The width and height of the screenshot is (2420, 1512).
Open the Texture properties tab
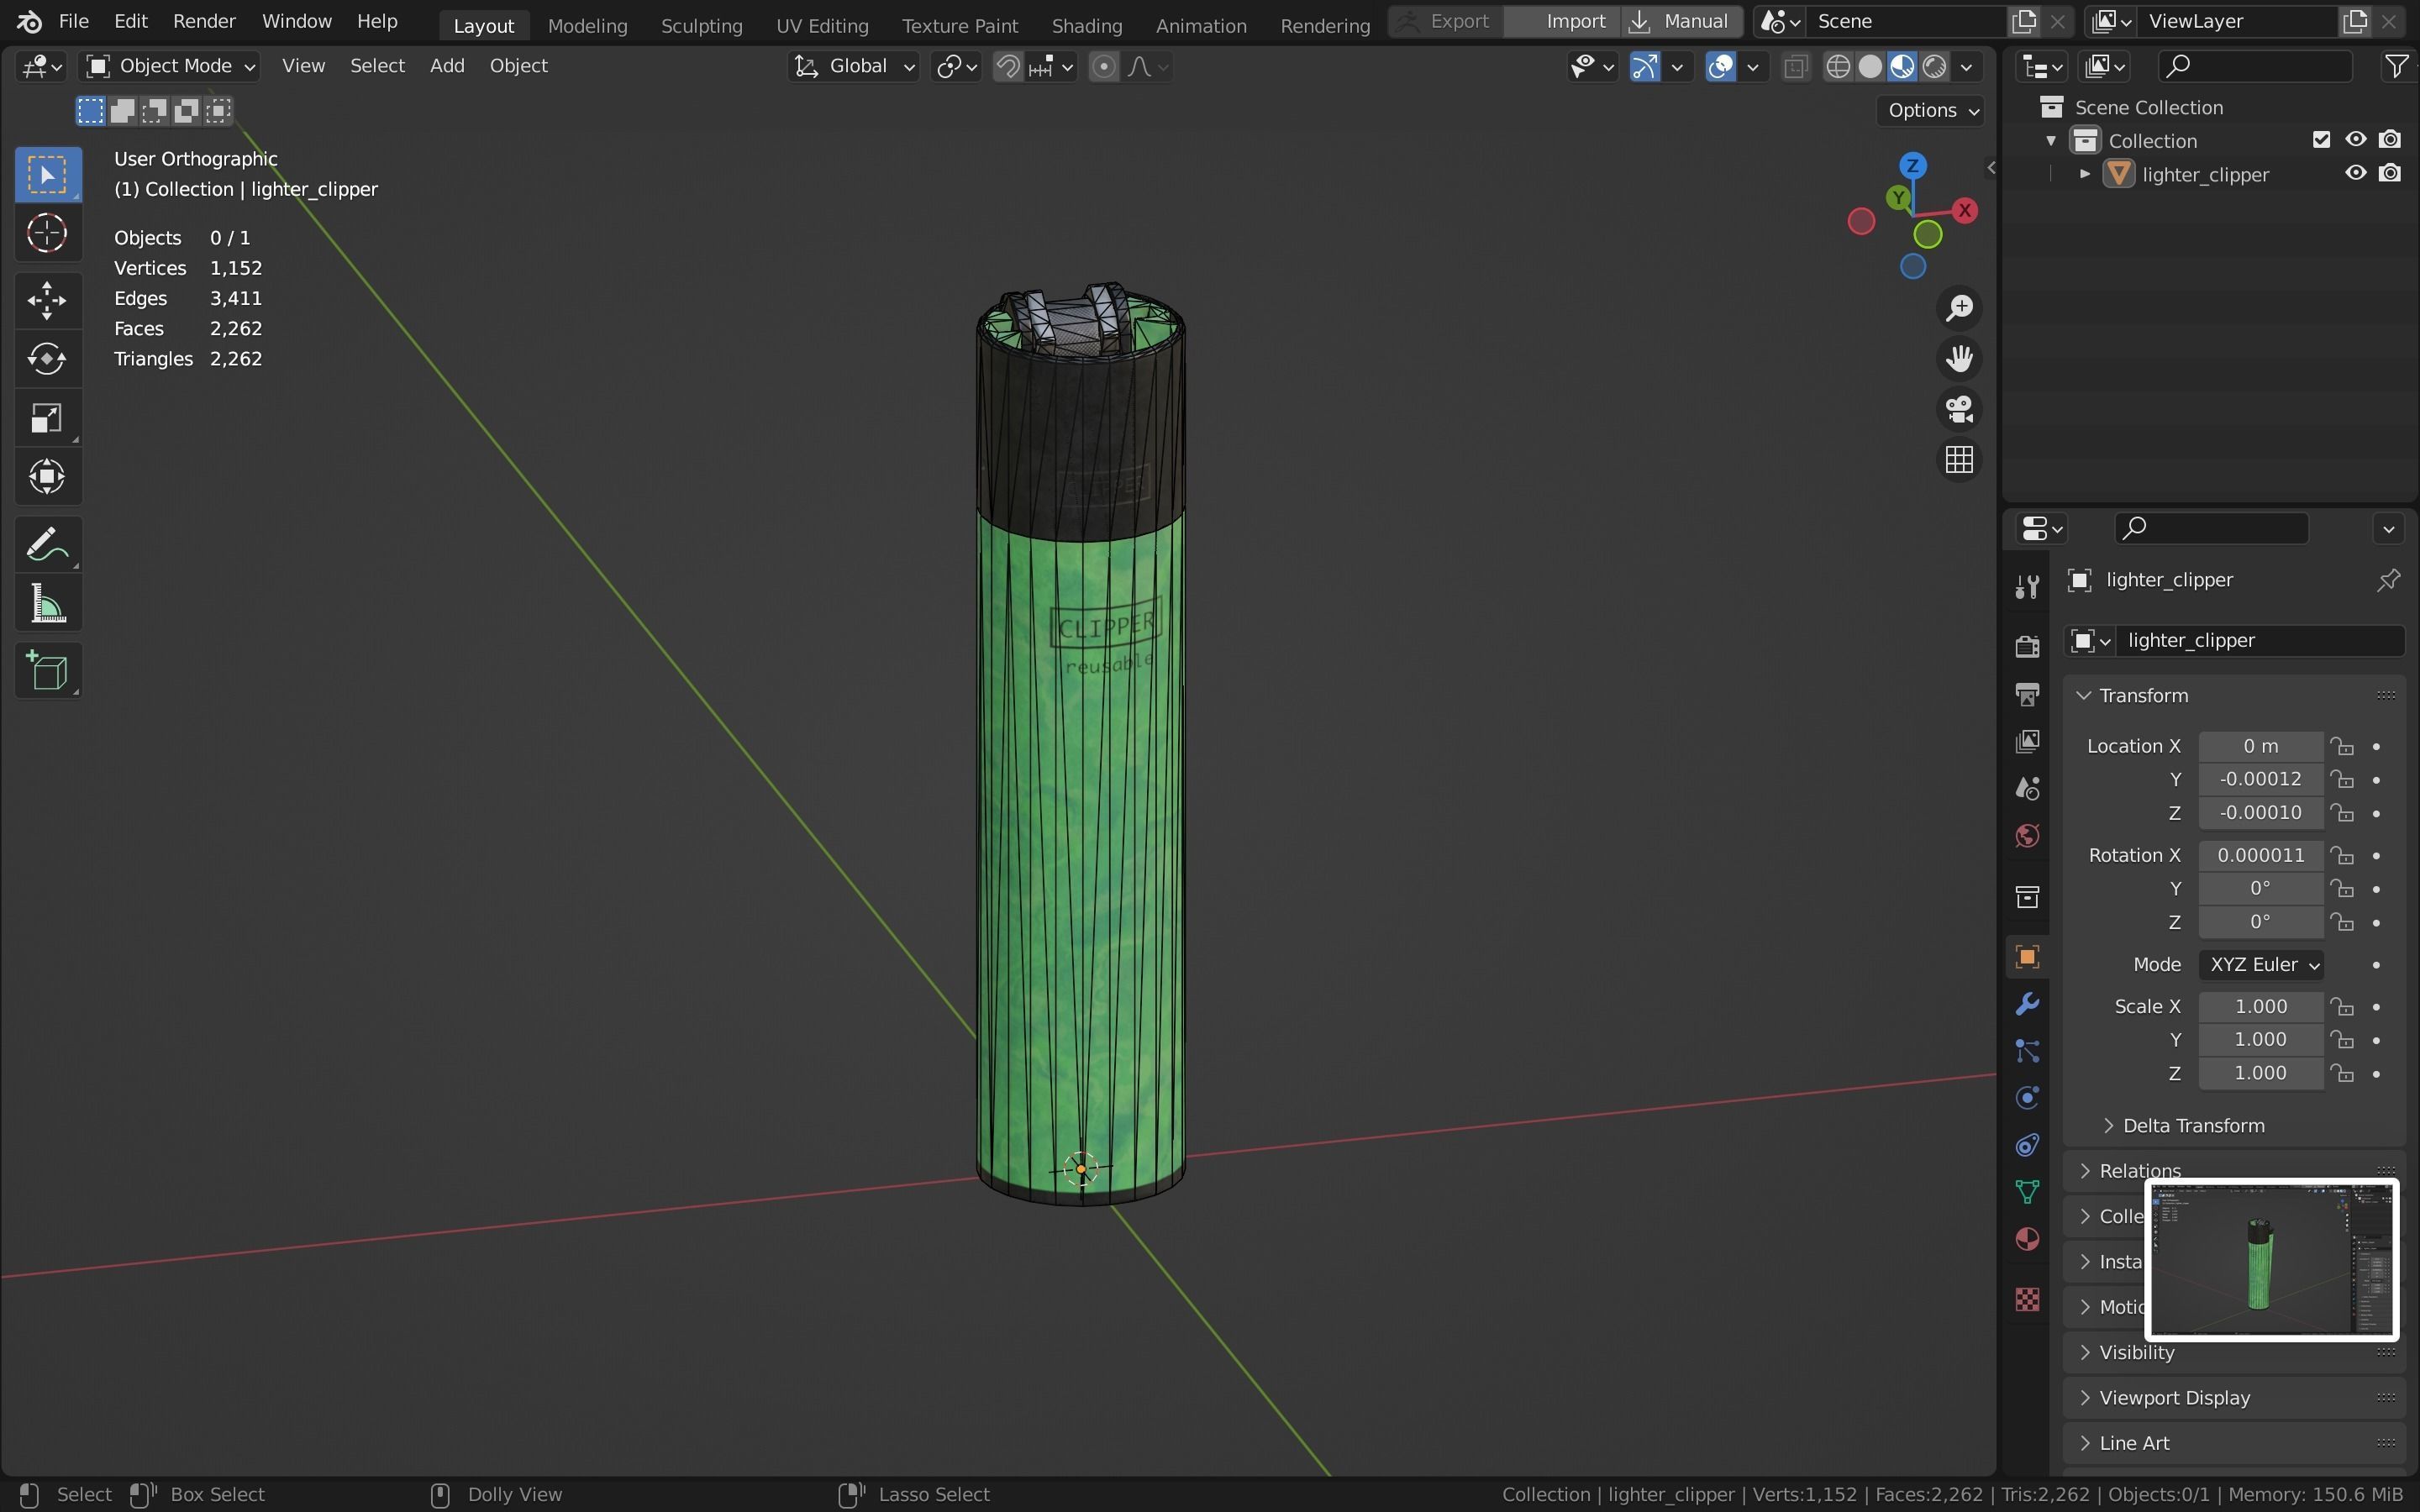[x=2027, y=1299]
